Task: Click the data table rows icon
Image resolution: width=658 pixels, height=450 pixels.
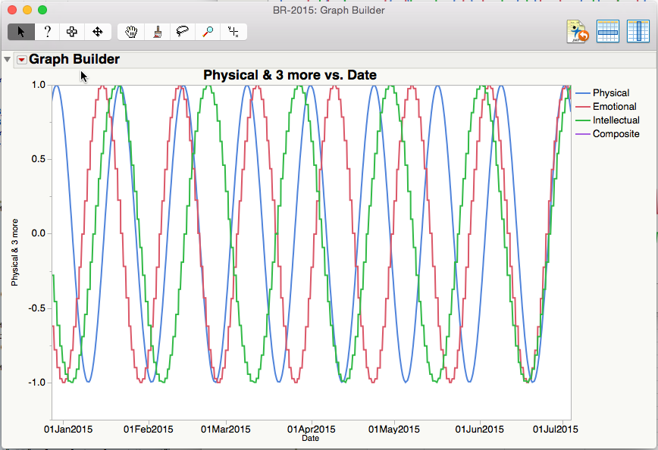Action: (608, 31)
